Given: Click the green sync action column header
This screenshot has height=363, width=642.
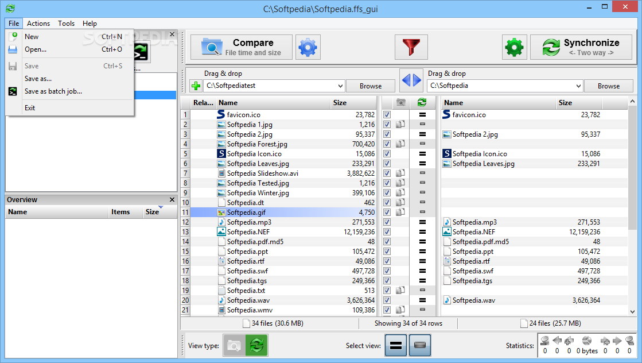Looking at the screenshot, I should coord(422,102).
